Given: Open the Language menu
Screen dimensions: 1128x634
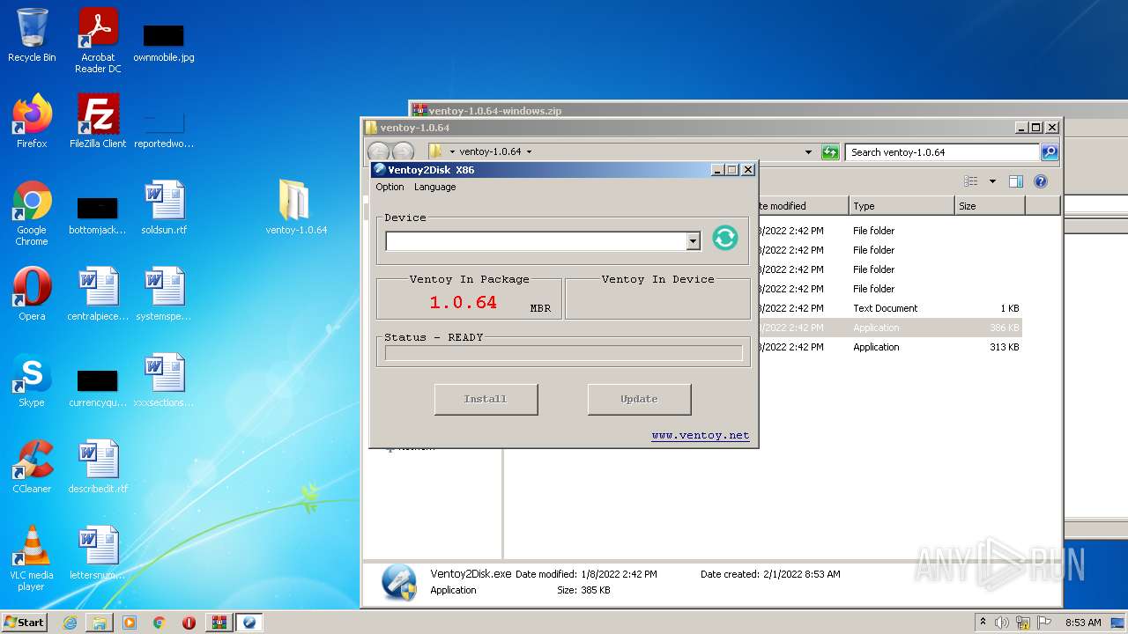Looking at the screenshot, I should click(x=435, y=187).
